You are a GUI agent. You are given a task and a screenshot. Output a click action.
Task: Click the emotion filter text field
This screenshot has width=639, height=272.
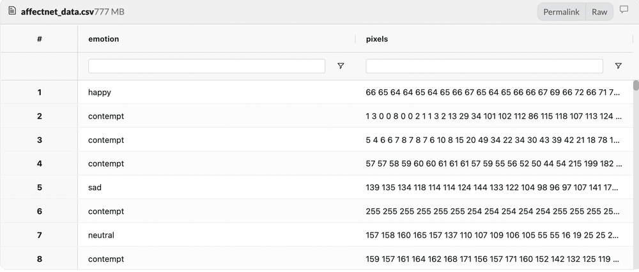[206, 66]
